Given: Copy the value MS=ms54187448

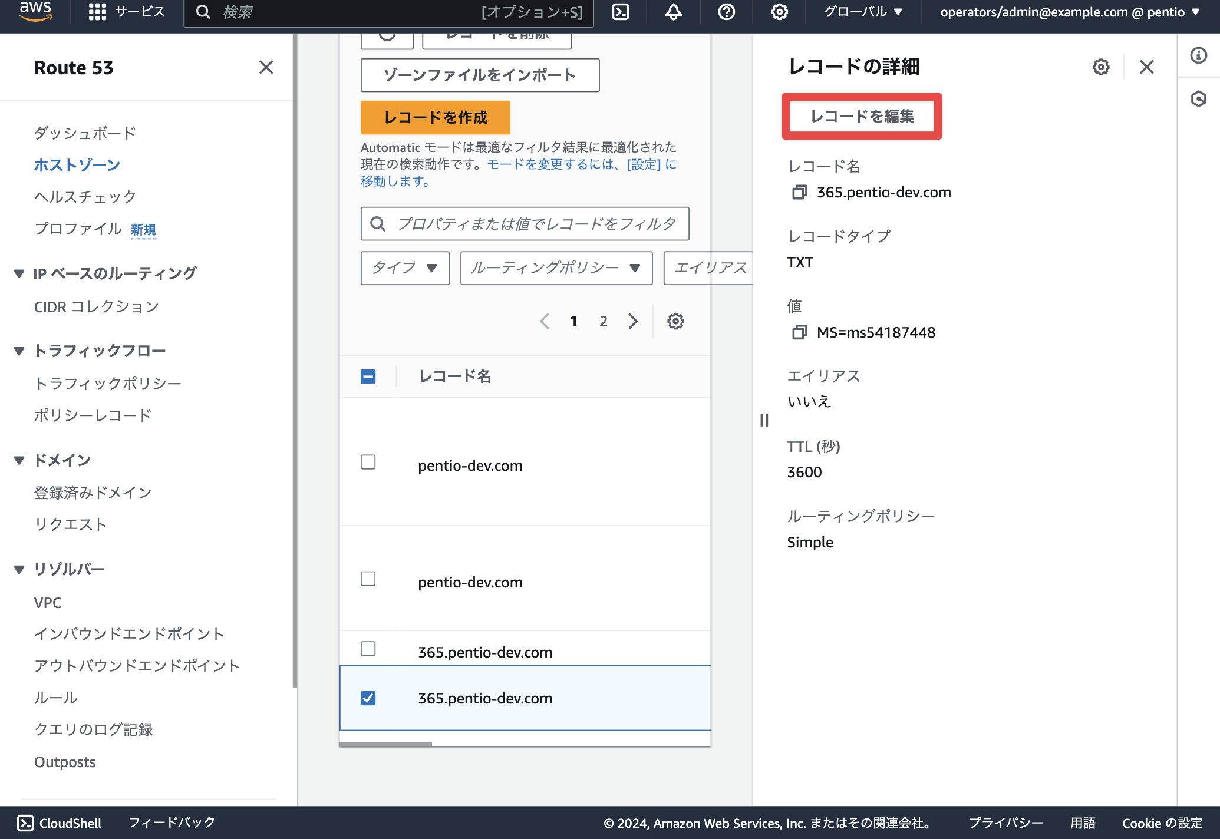Looking at the screenshot, I should click(799, 332).
